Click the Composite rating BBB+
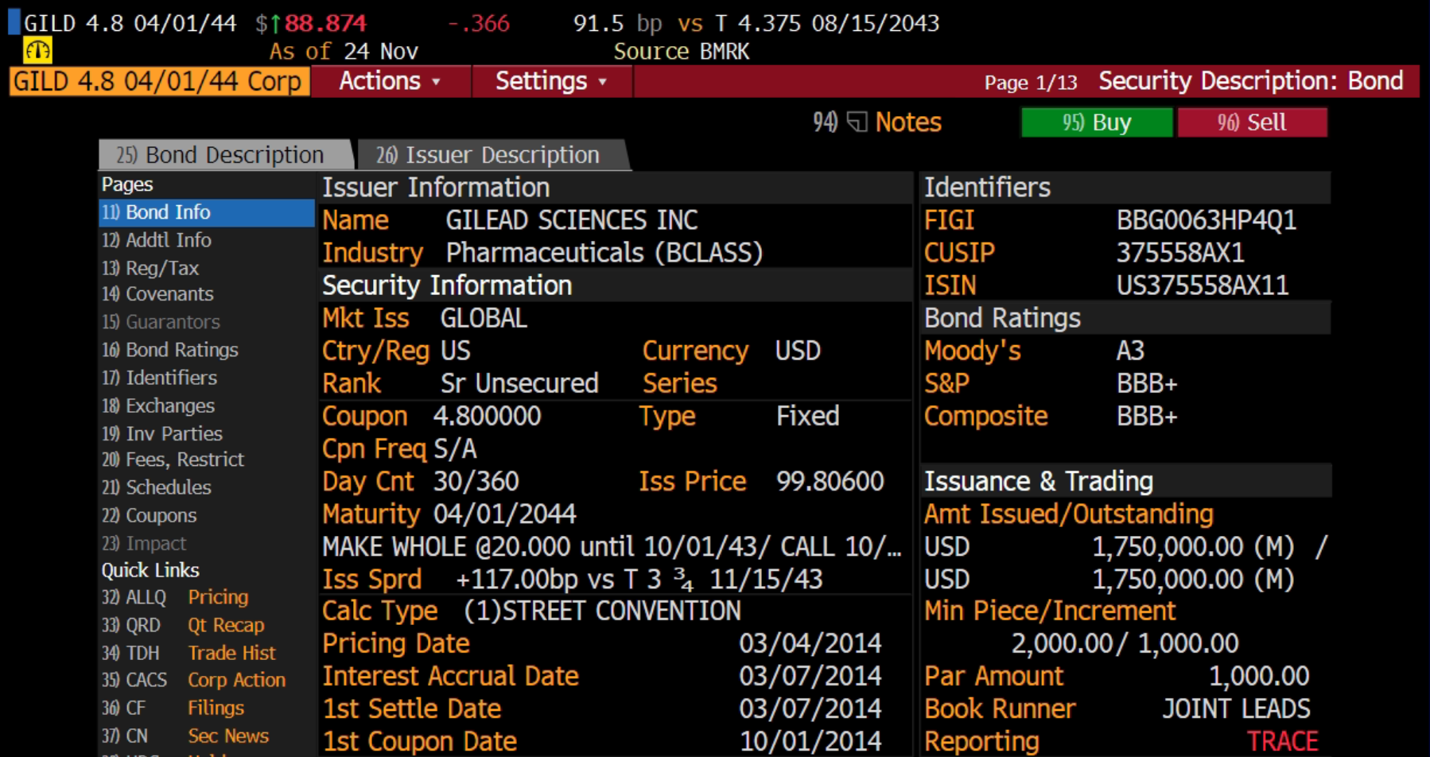Screen dimensions: 1430x757 click(x=1146, y=416)
